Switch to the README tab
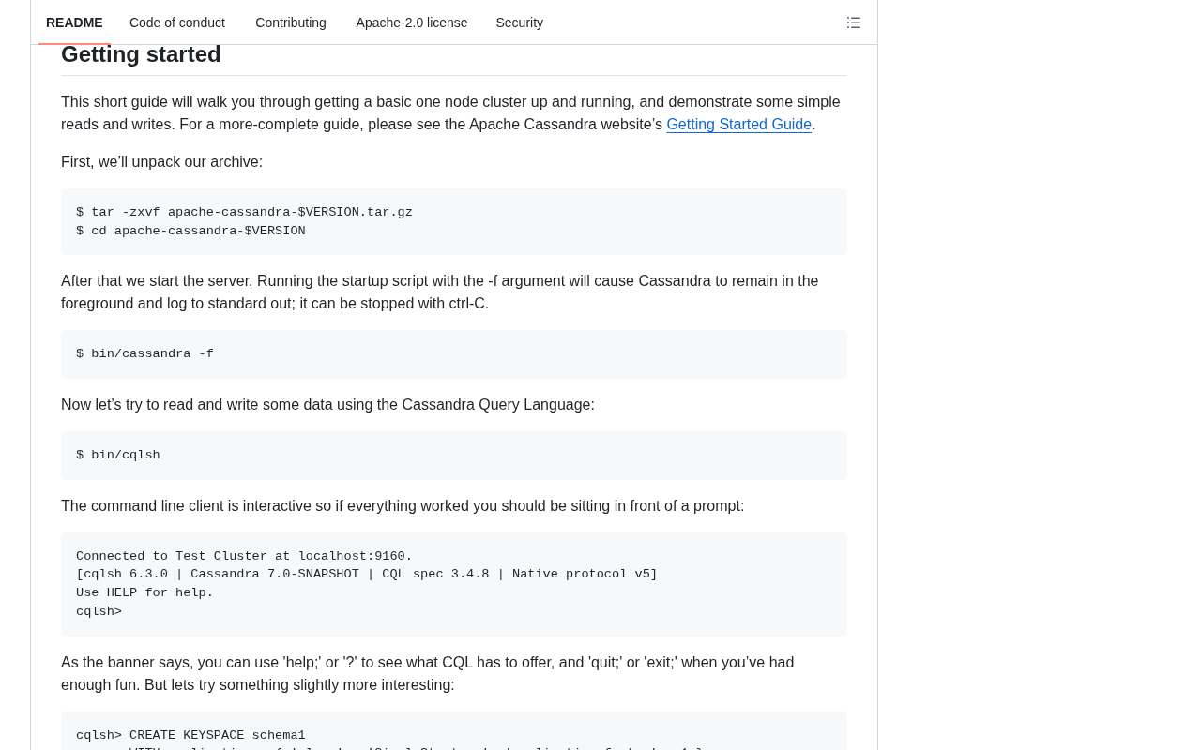This screenshot has height=750, width=1201. 74,22
